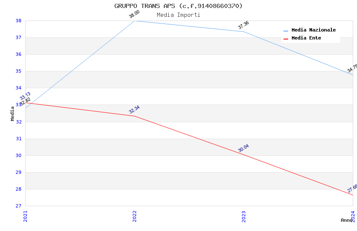
Task: Click the 34.79 data label
Action: tap(352, 68)
